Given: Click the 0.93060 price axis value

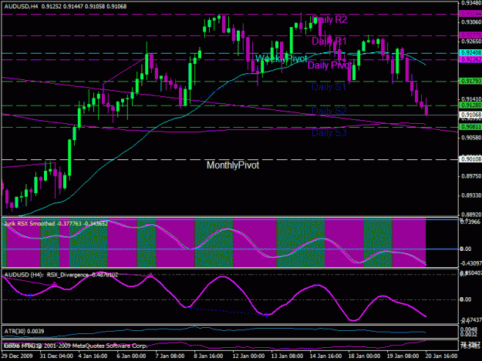Looking at the screenshot, I should [x=471, y=22].
